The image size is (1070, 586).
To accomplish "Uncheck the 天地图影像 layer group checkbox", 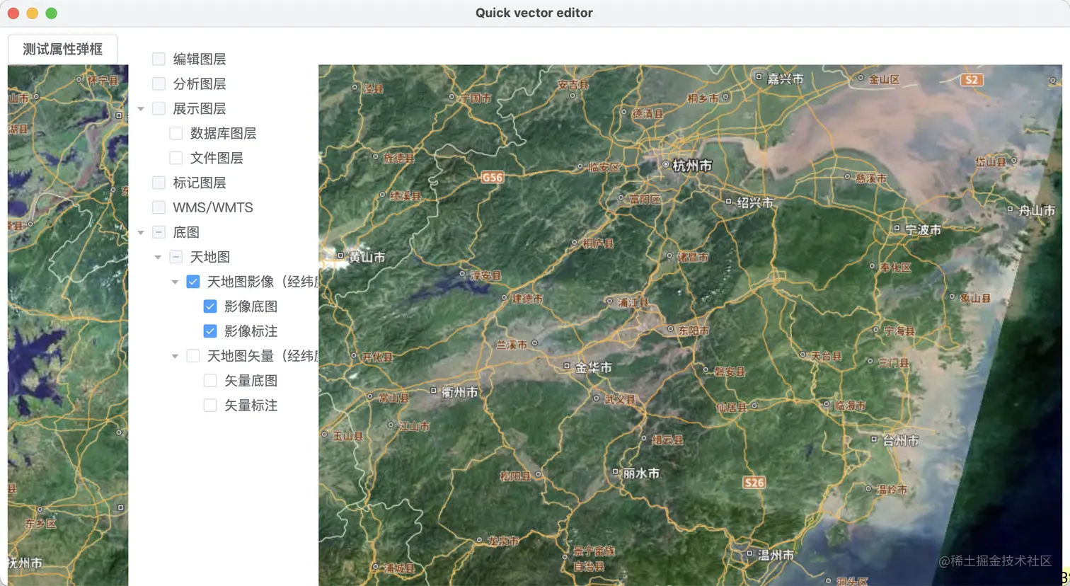I will point(193,282).
